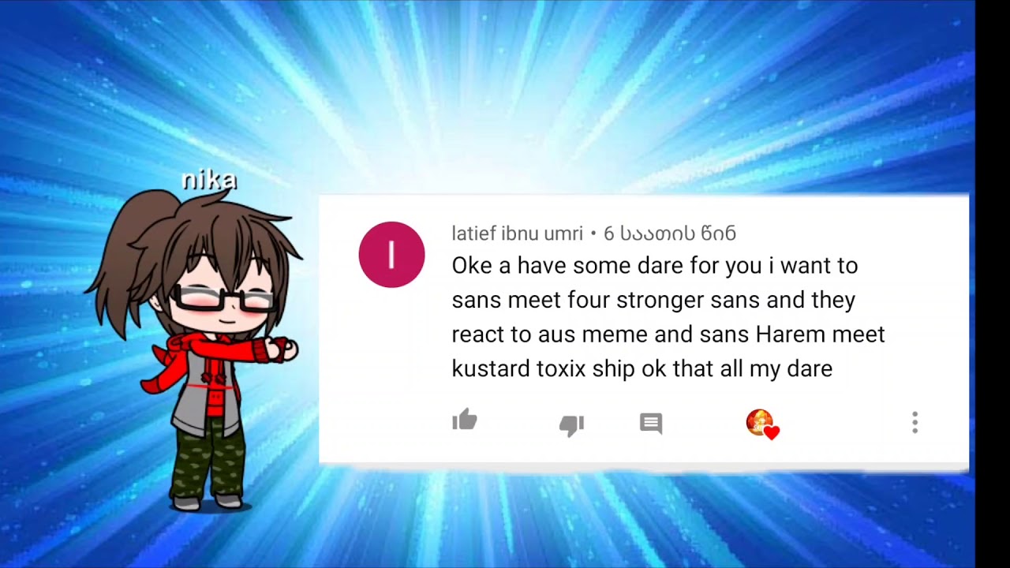Screen dimensions: 1010x568
Task: Click the black bar on right edge
Action: tap(993, 284)
